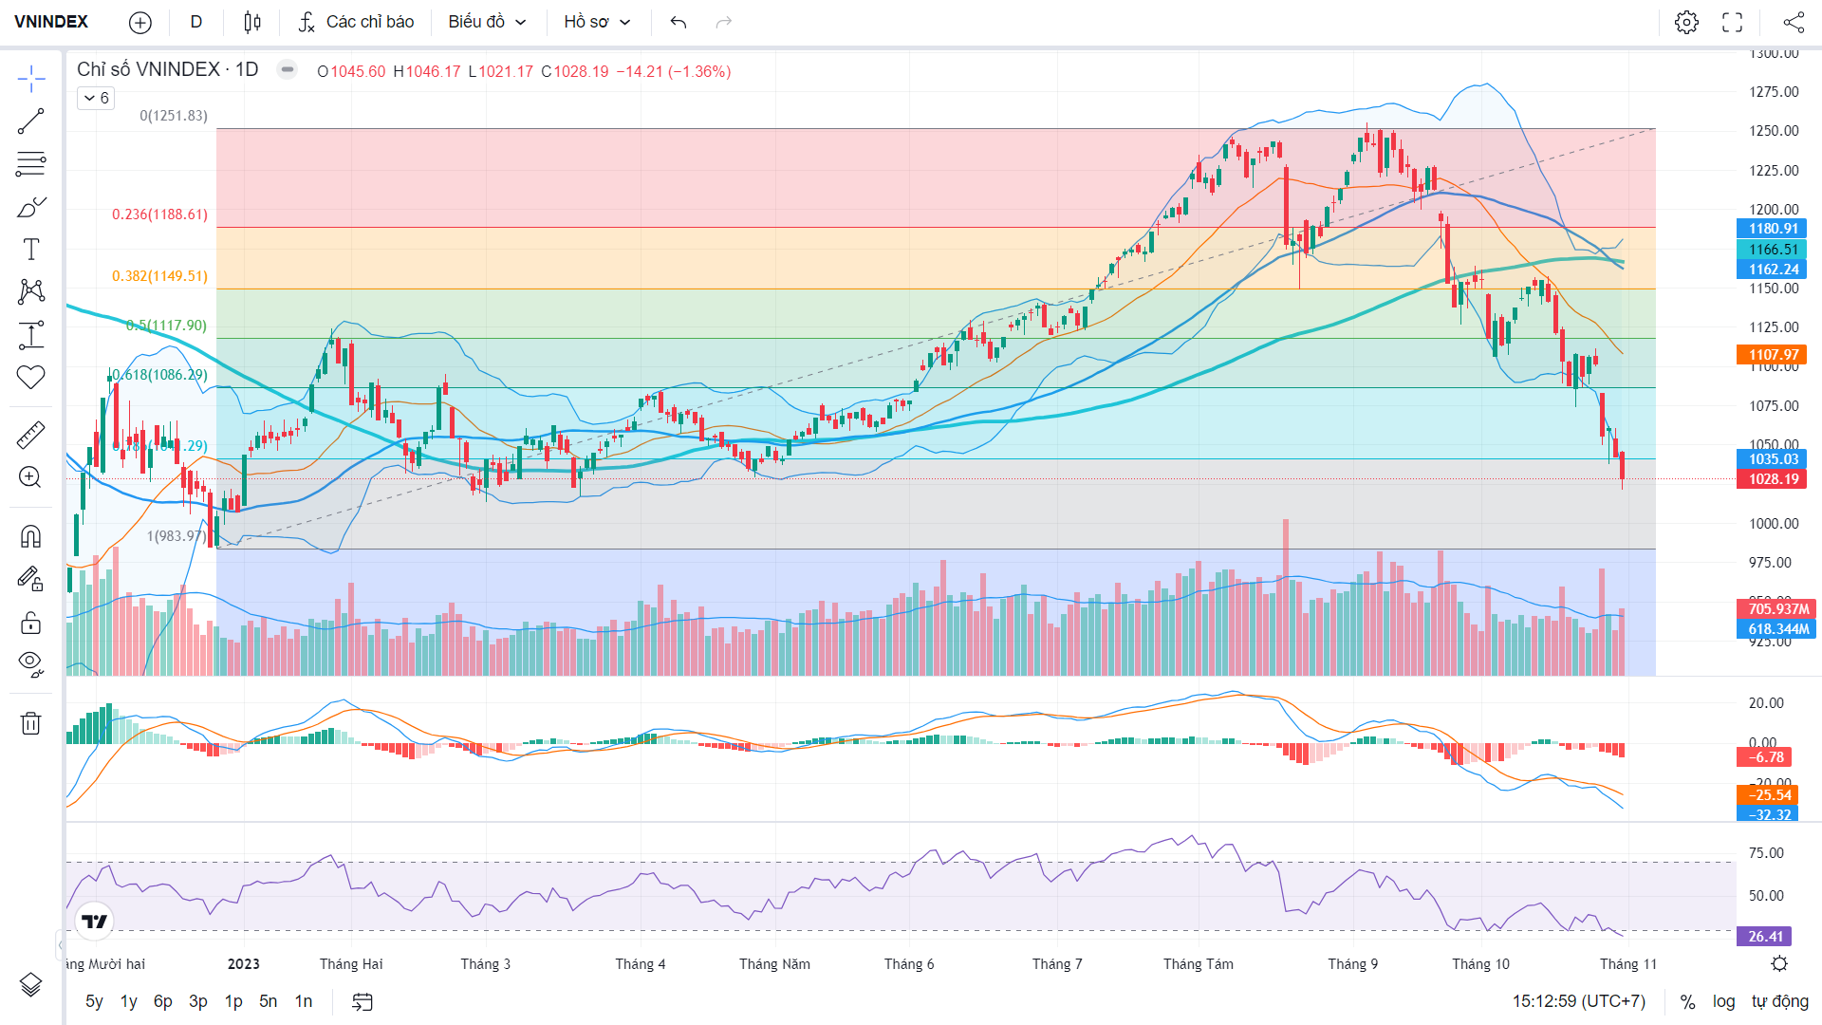Collapse the indicator legend showing 6
The image size is (1822, 1025).
point(96,98)
